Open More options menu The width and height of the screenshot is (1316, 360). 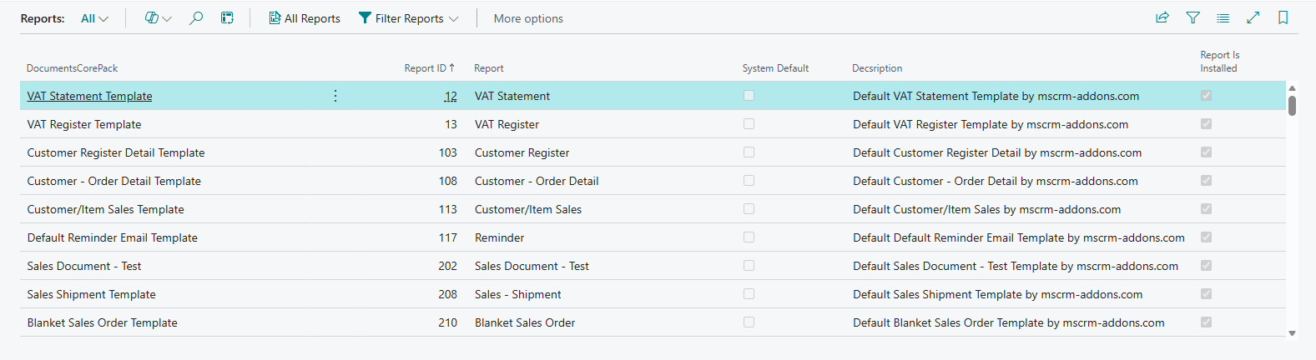(x=528, y=18)
